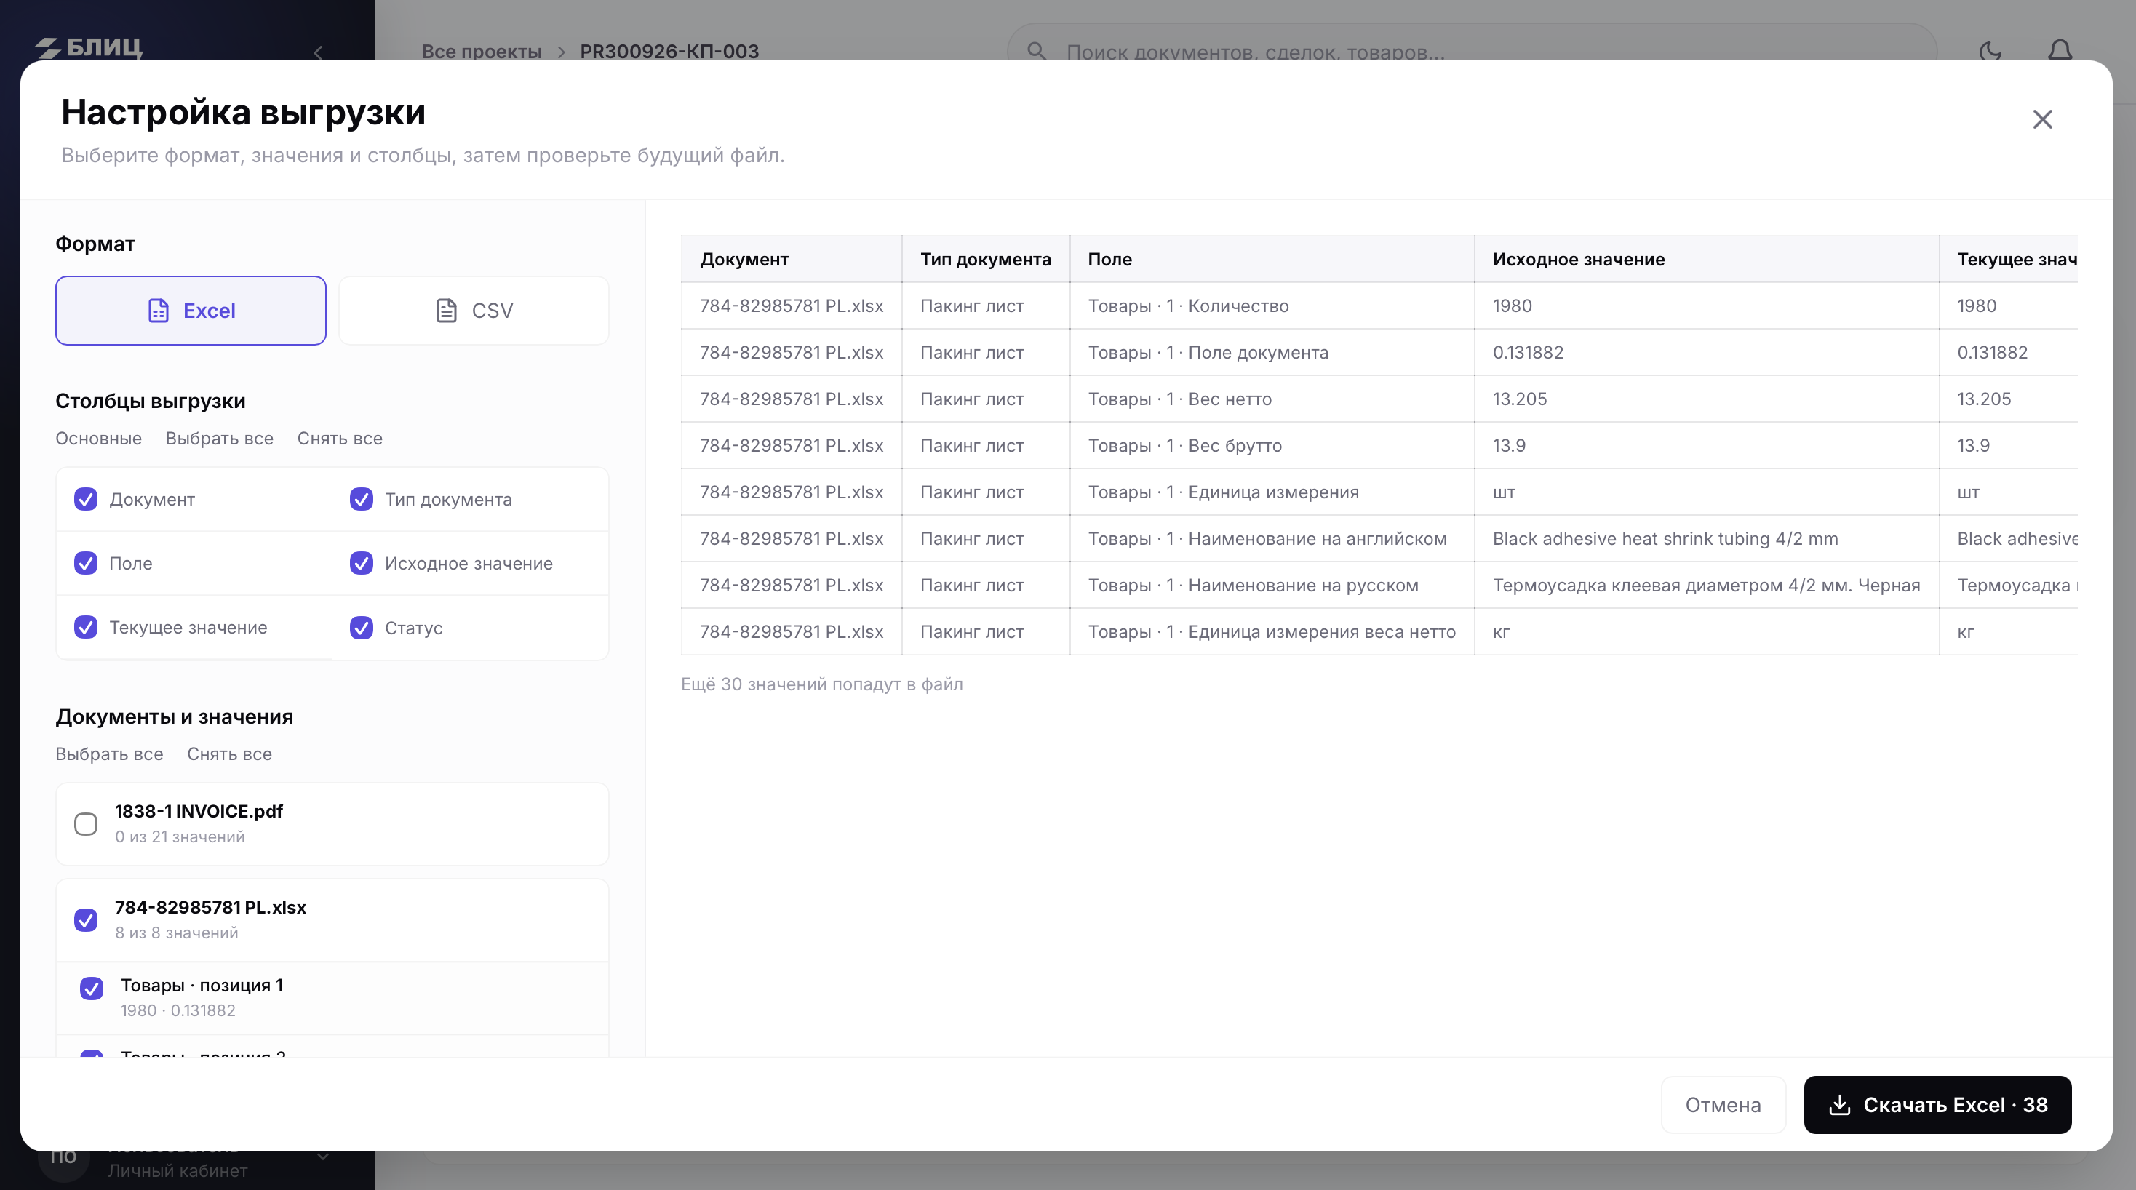The width and height of the screenshot is (2136, 1190).
Task: Click the search magnifier icon
Action: (x=1037, y=52)
